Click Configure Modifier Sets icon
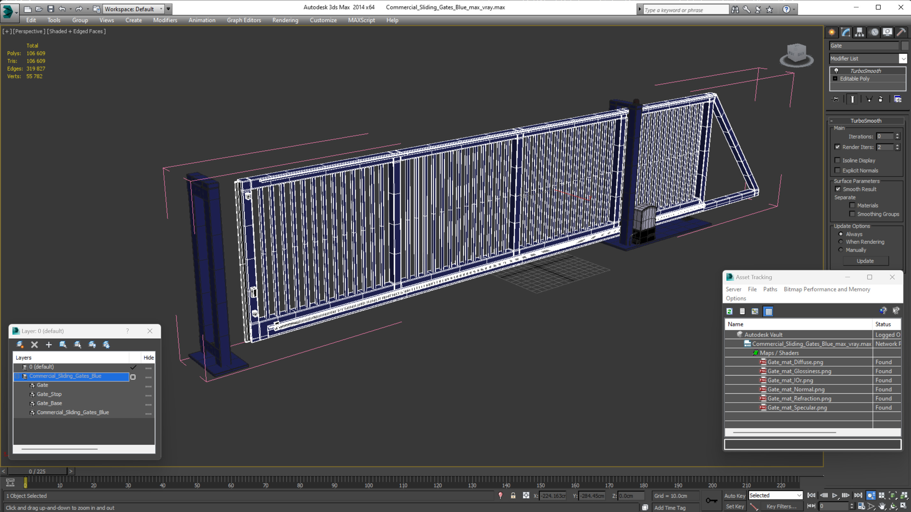 tap(898, 99)
